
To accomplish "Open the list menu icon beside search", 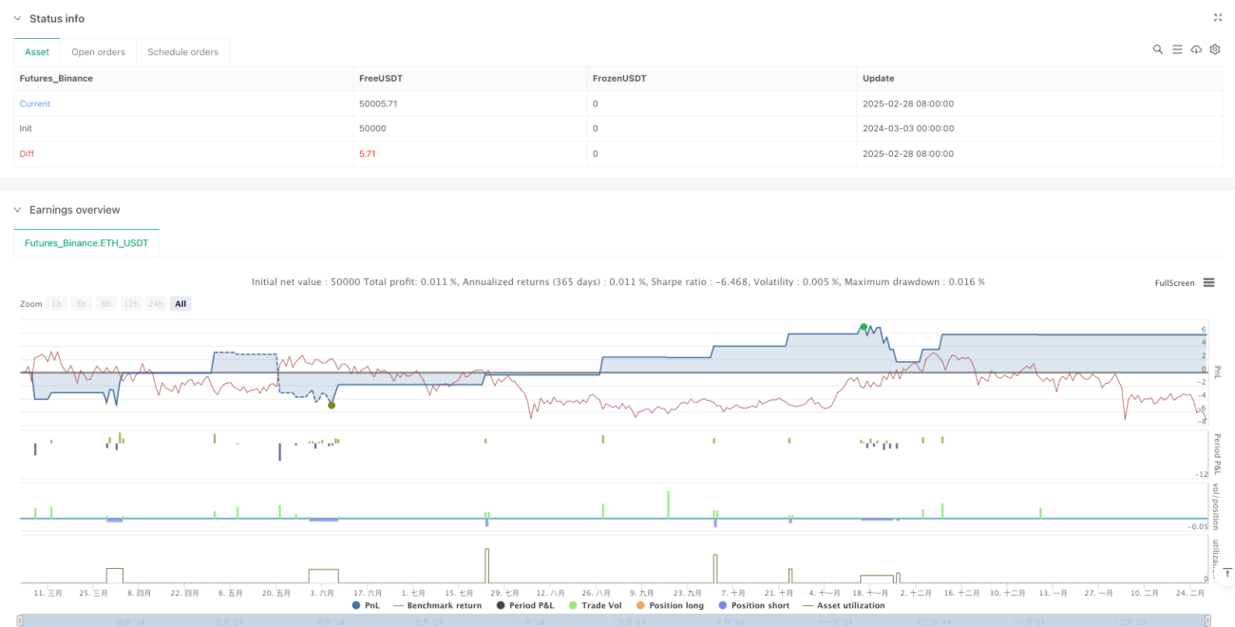I will coord(1176,49).
